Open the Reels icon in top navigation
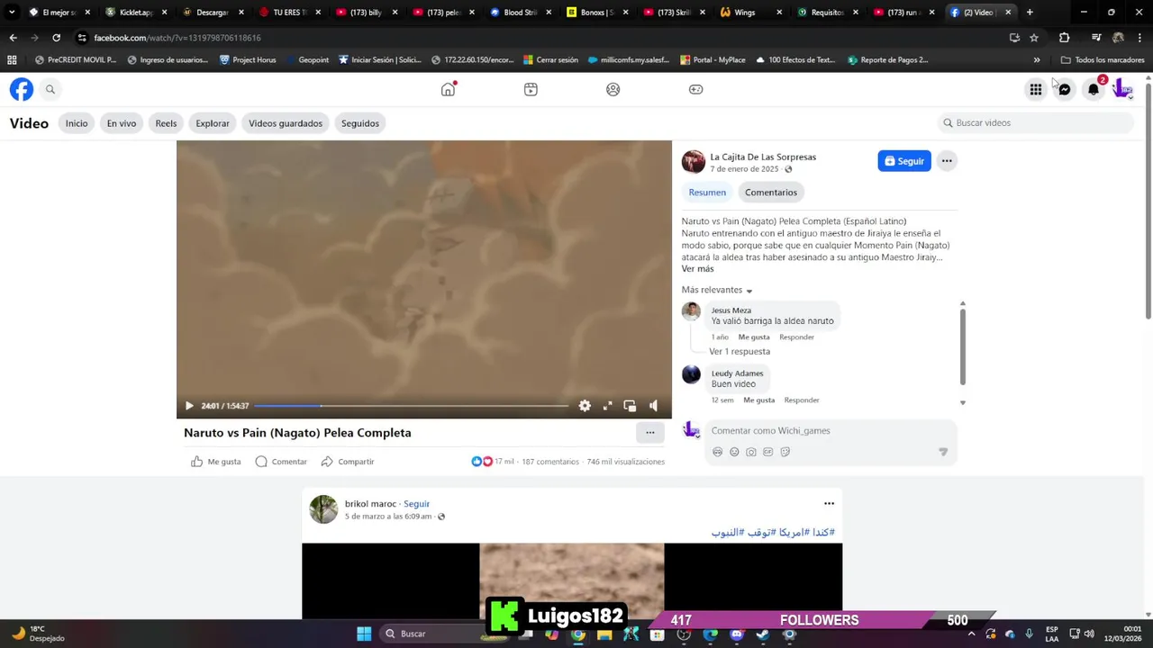The height and width of the screenshot is (648, 1153). pyautogui.click(x=531, y=89)
